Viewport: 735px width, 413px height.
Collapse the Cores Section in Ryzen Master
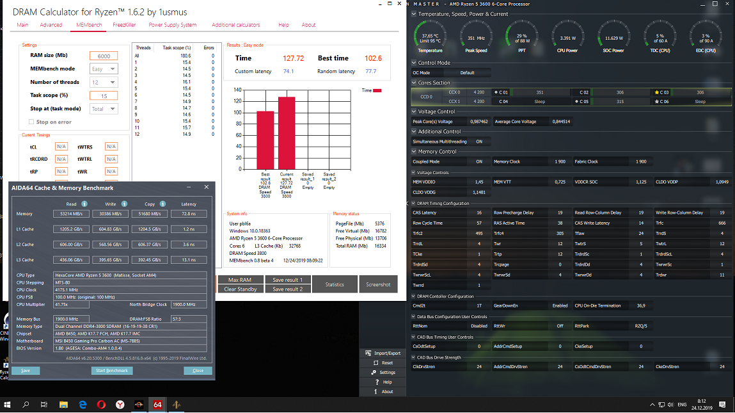(414, 83)
